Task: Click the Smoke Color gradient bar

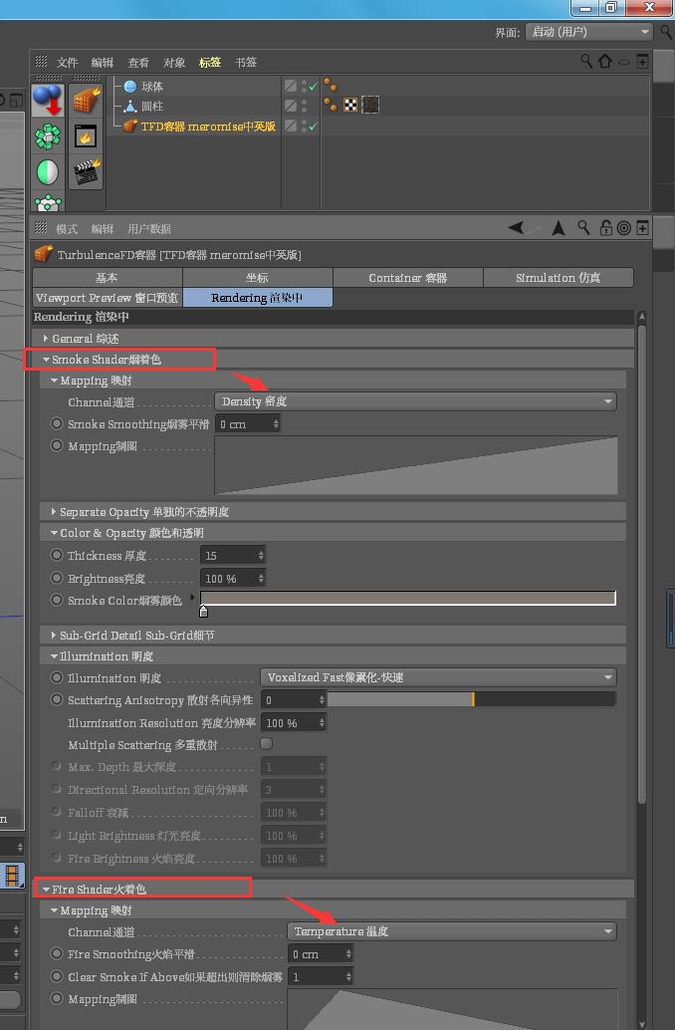Action: pyautogui.click(x=408, y=598)
